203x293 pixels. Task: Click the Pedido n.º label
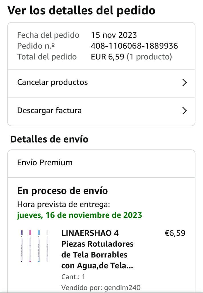(36, 46)
